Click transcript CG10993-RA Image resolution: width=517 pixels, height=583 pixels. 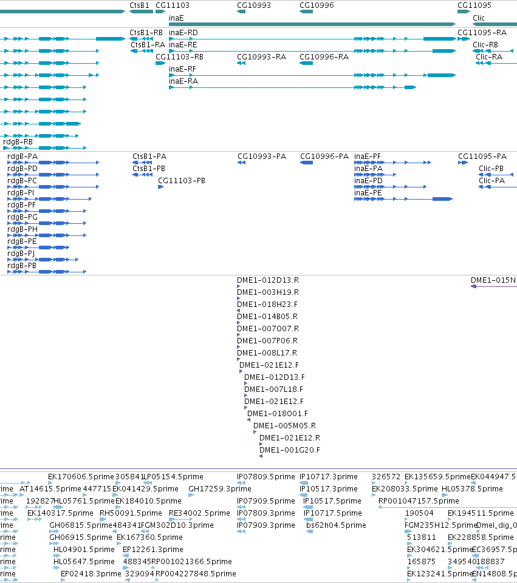pos(262,57)
